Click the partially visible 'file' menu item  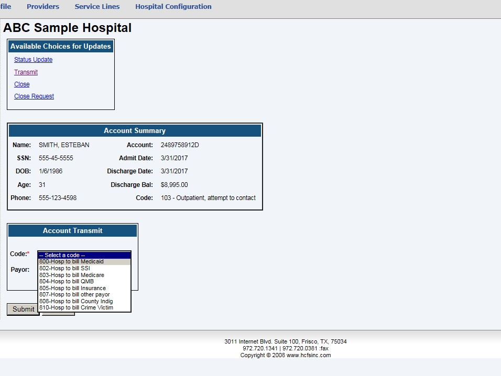point(6,7)
